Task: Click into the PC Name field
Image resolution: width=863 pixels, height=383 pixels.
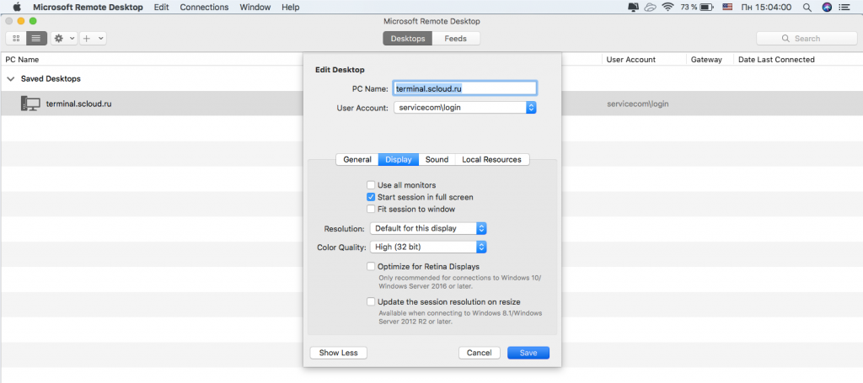Action: click(465, 88)
